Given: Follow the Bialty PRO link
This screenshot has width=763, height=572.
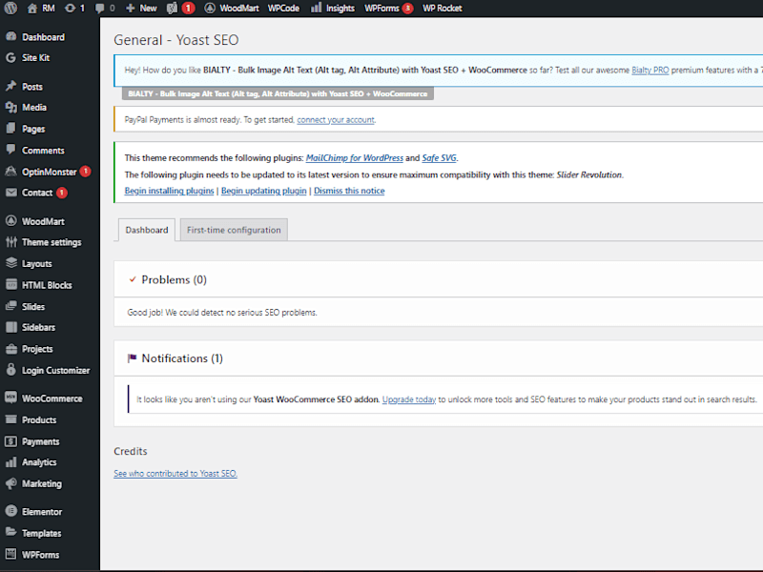Looking at the screenshot, I should pyautogui.click(x=650, y=70).
